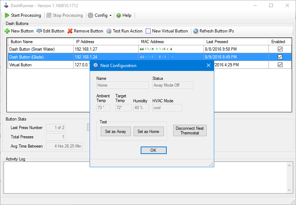Viewport: 296px width, 205px height.
Task: Click IP cell '192.168.1.24'
Action: pos(106,57)
